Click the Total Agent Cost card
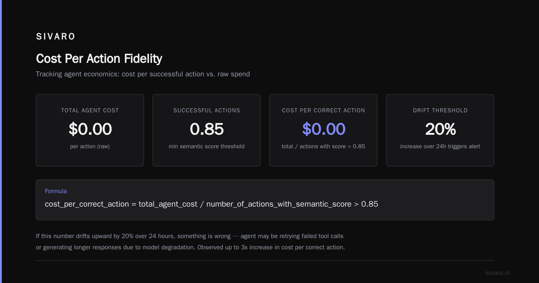Viewport: 539px width, 283px height. pyautogui.click(x=90, y=130)
